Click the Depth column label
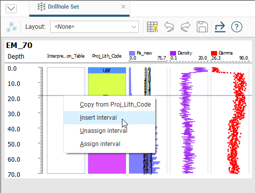 tap(16, 57)
